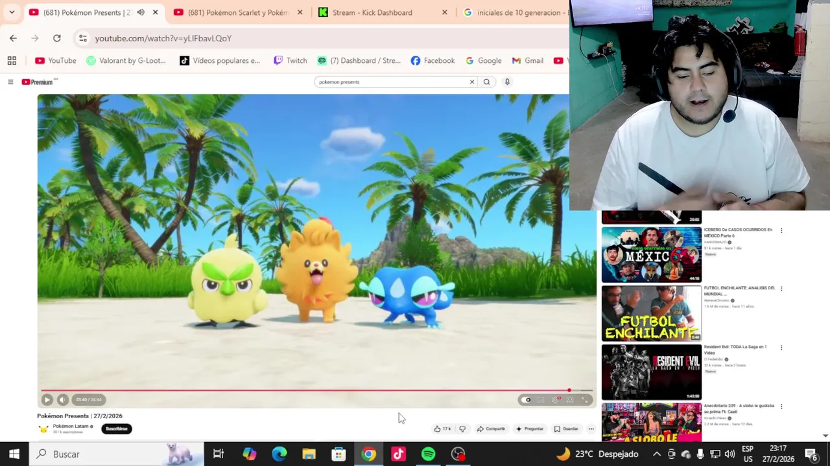Viewport: 830px width, 466px height.
Task: Close the Pokémon Presents tab
Action: (155, 12)
